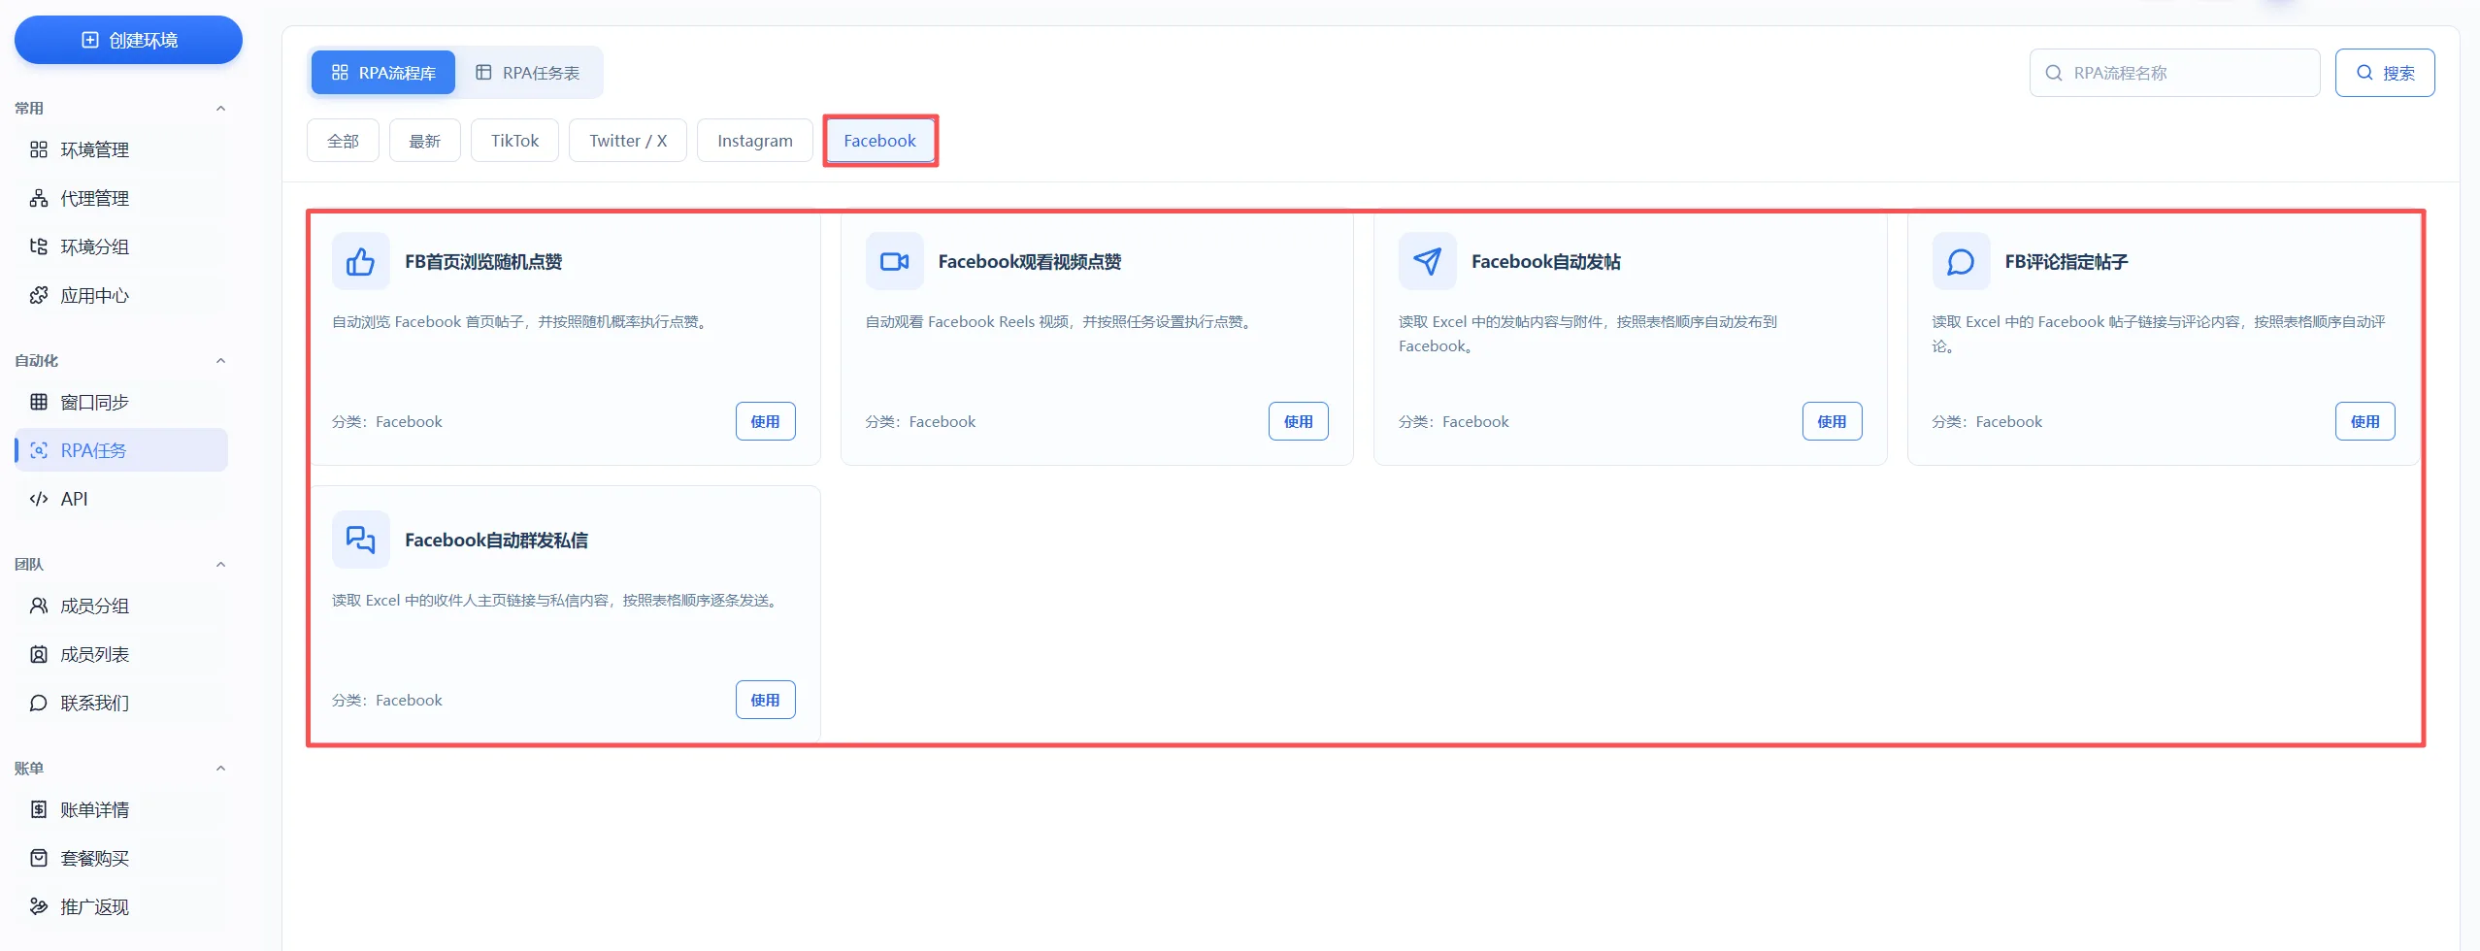The width and height of the screenshot is (2480, 951).
Task: Click the speech bubble icon on FB评论指定帖子 card
Action: pyautogui.click(x=1961, y=261)
